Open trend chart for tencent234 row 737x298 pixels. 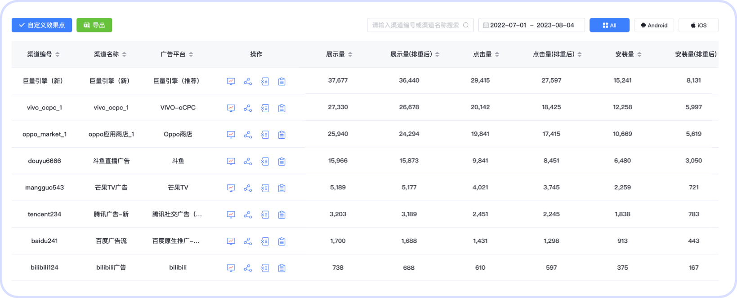coord(231,215)
